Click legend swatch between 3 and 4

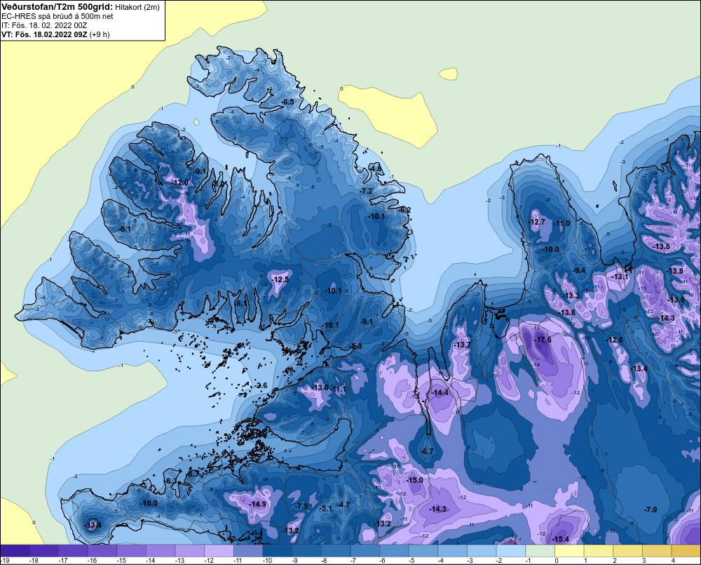click(657, 551)
